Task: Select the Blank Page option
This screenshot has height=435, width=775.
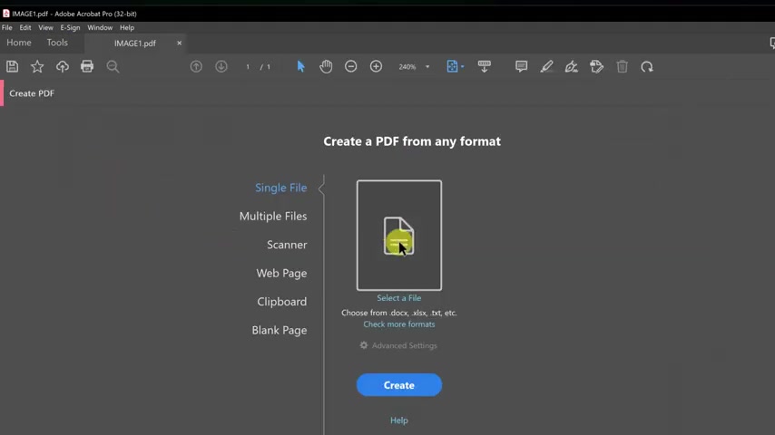Action: (x=280, y=330)
